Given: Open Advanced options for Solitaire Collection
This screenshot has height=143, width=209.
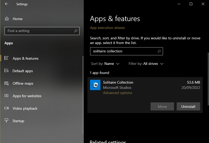Looking at the screenshot, I should click(x=117, y=93).
